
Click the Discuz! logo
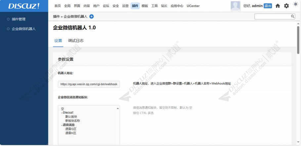(x=24, y=6)
